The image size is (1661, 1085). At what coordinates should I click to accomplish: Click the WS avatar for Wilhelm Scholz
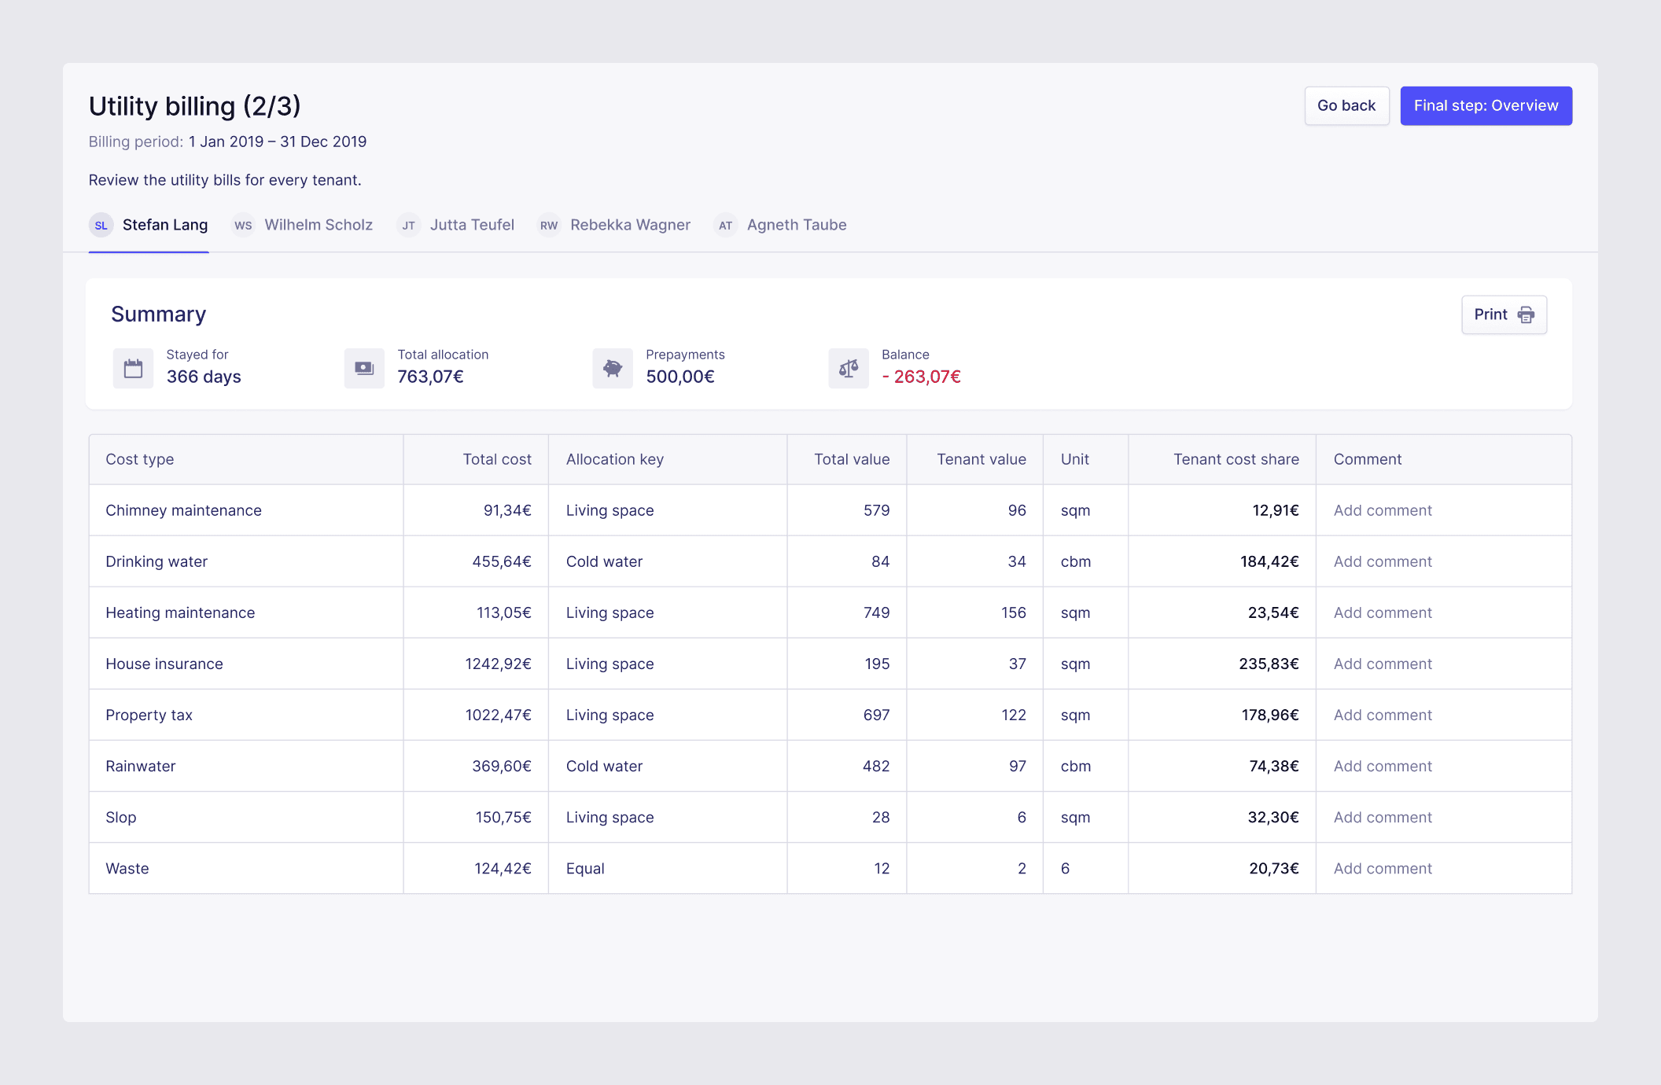(x=243, y=225)
